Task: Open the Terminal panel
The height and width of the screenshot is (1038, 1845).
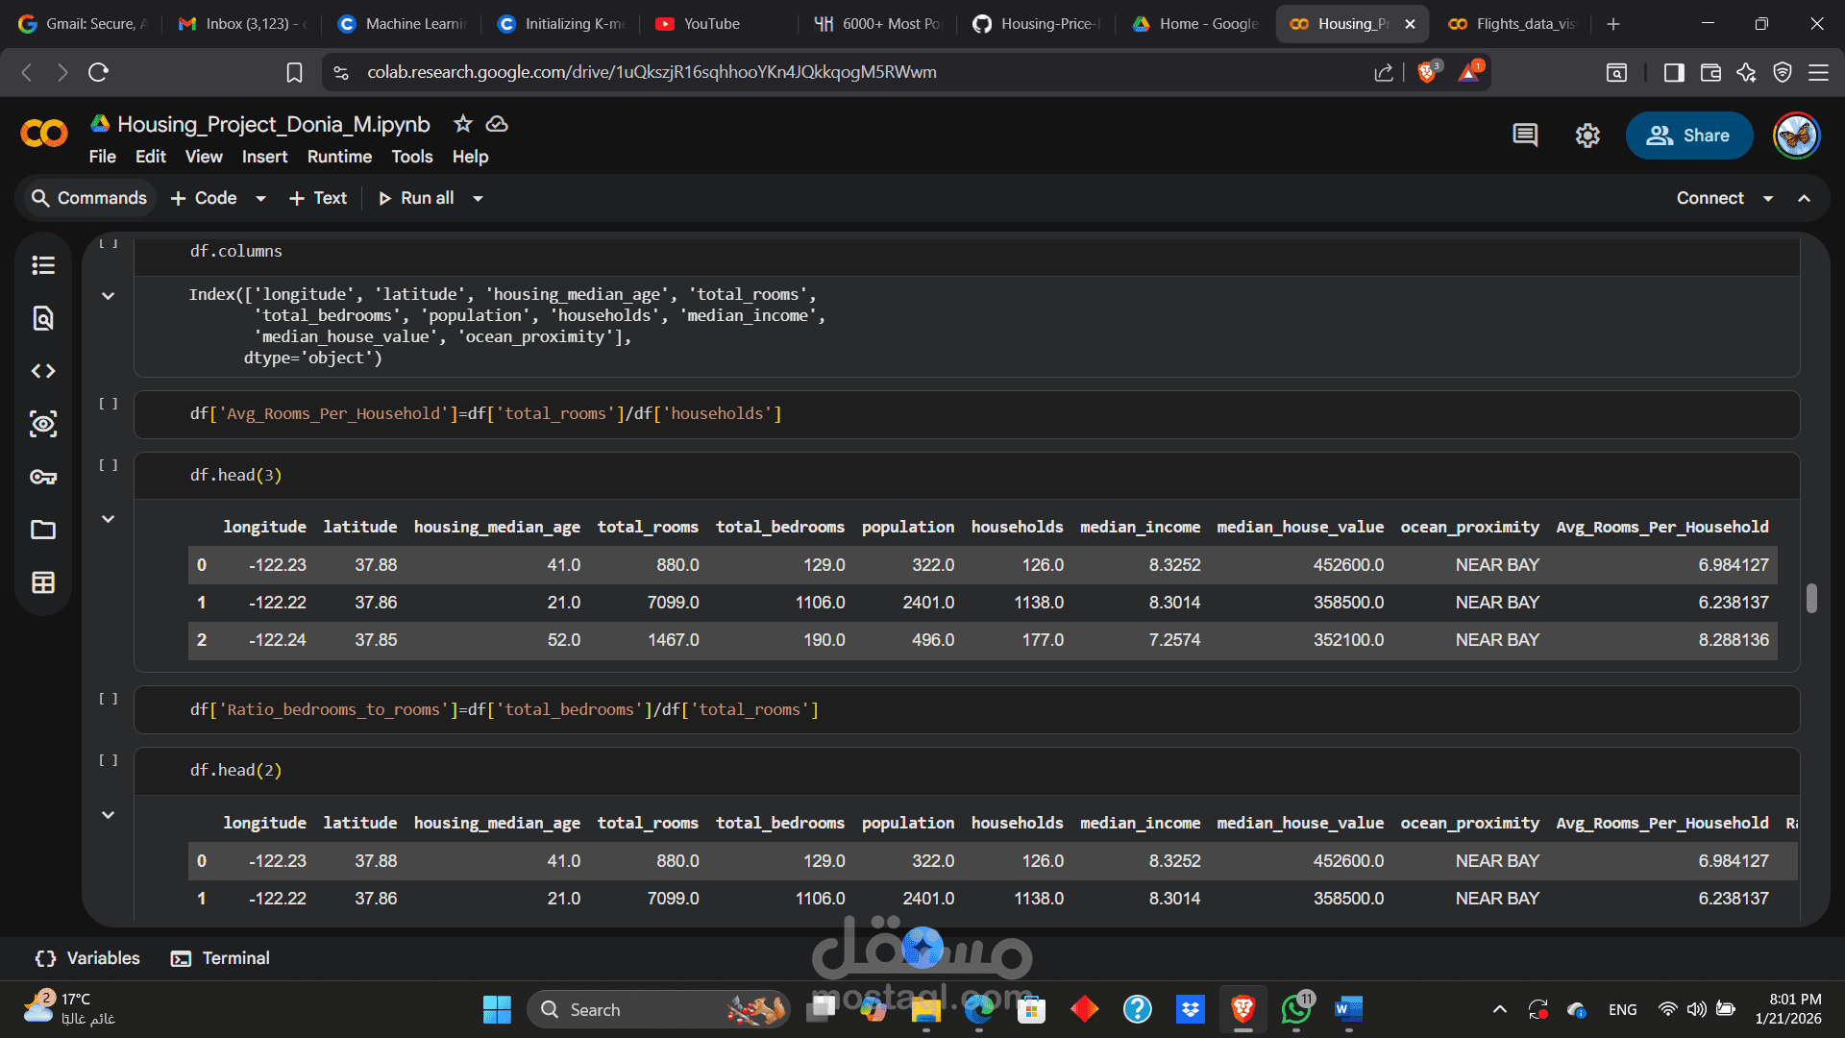Action: click(220, 958)
